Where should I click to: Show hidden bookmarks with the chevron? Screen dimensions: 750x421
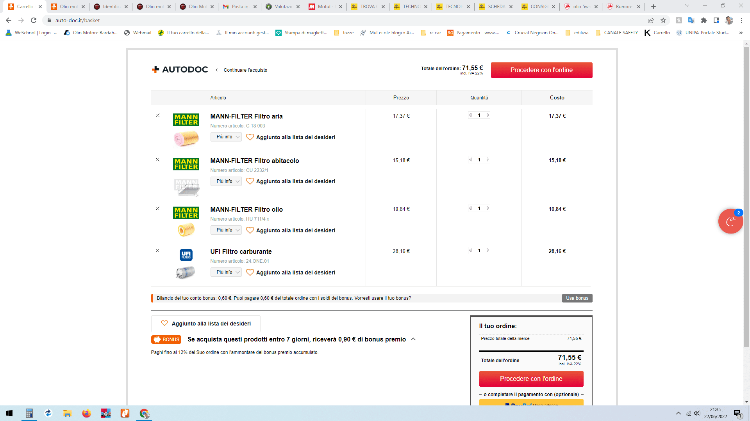pyautogui.click(x=741, y=33)
